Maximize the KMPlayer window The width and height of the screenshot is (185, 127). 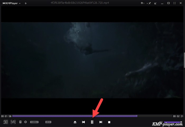coord(169,3)
